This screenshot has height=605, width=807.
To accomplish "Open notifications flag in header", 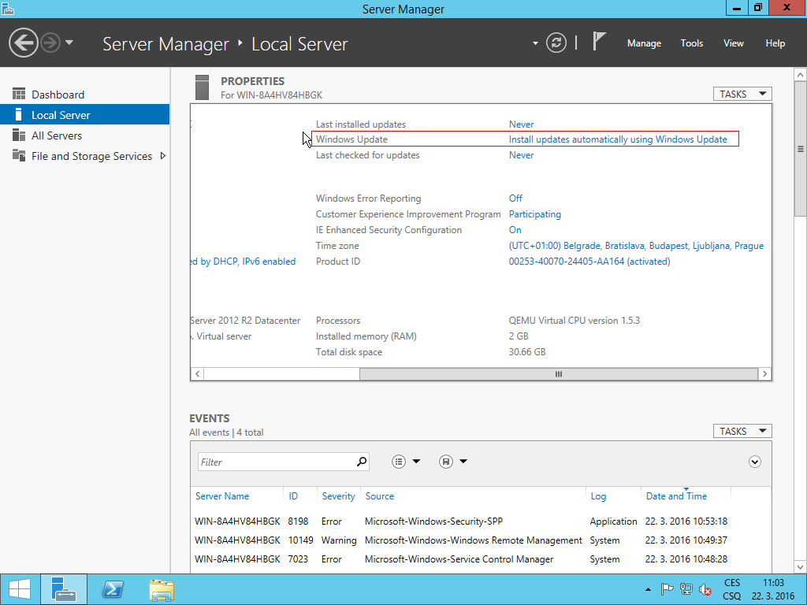I will coord(599,41).
